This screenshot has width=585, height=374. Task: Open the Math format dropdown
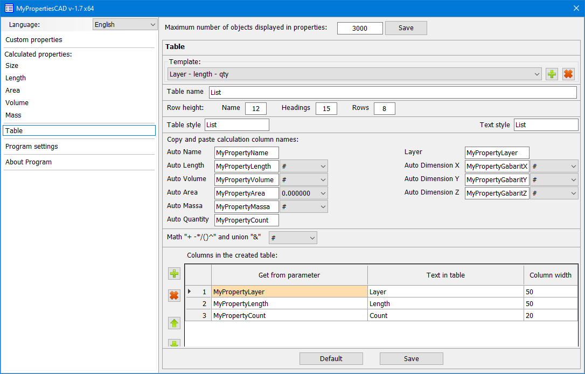click(293, 238)
